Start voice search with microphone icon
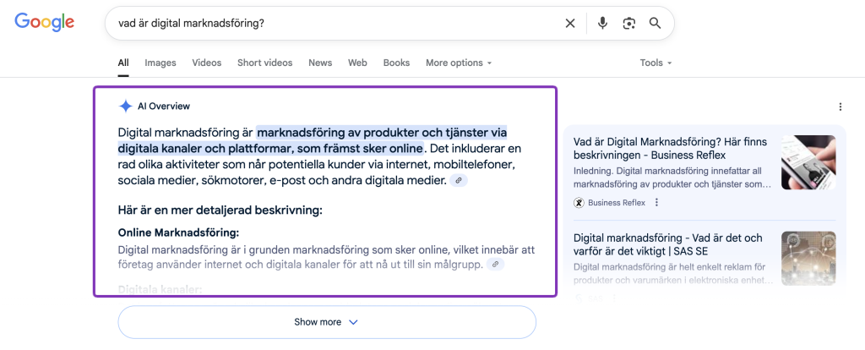 click(x=602, y=24)
